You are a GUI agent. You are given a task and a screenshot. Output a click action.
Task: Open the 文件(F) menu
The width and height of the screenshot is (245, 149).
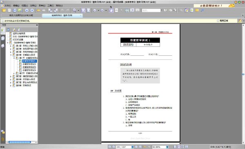7,6
